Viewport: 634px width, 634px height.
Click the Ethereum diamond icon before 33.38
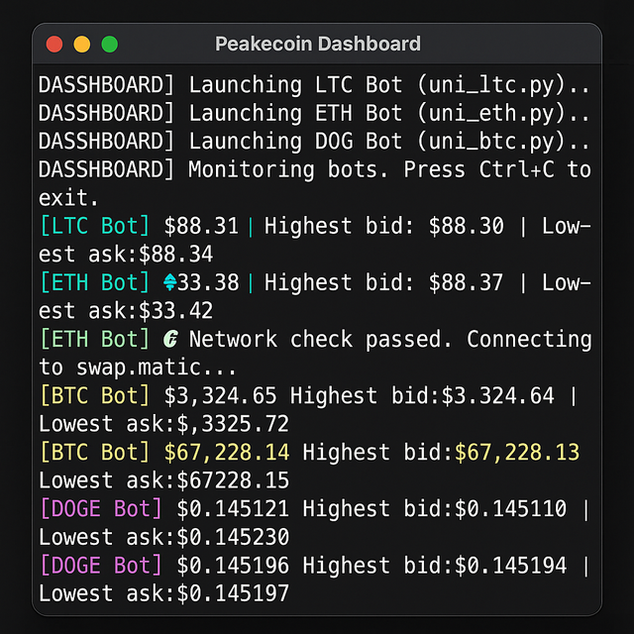coord(170,282)
